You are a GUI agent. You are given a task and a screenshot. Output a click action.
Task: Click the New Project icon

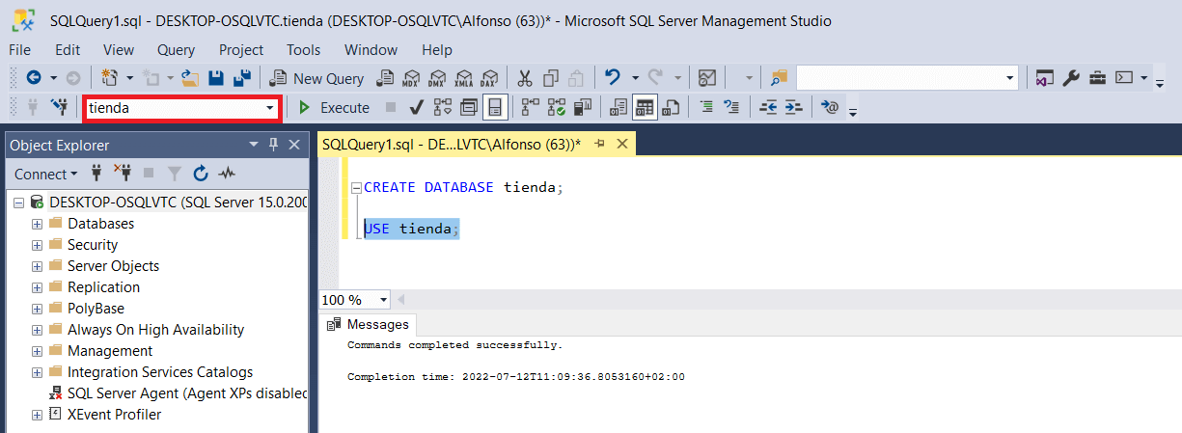[109, 78]
